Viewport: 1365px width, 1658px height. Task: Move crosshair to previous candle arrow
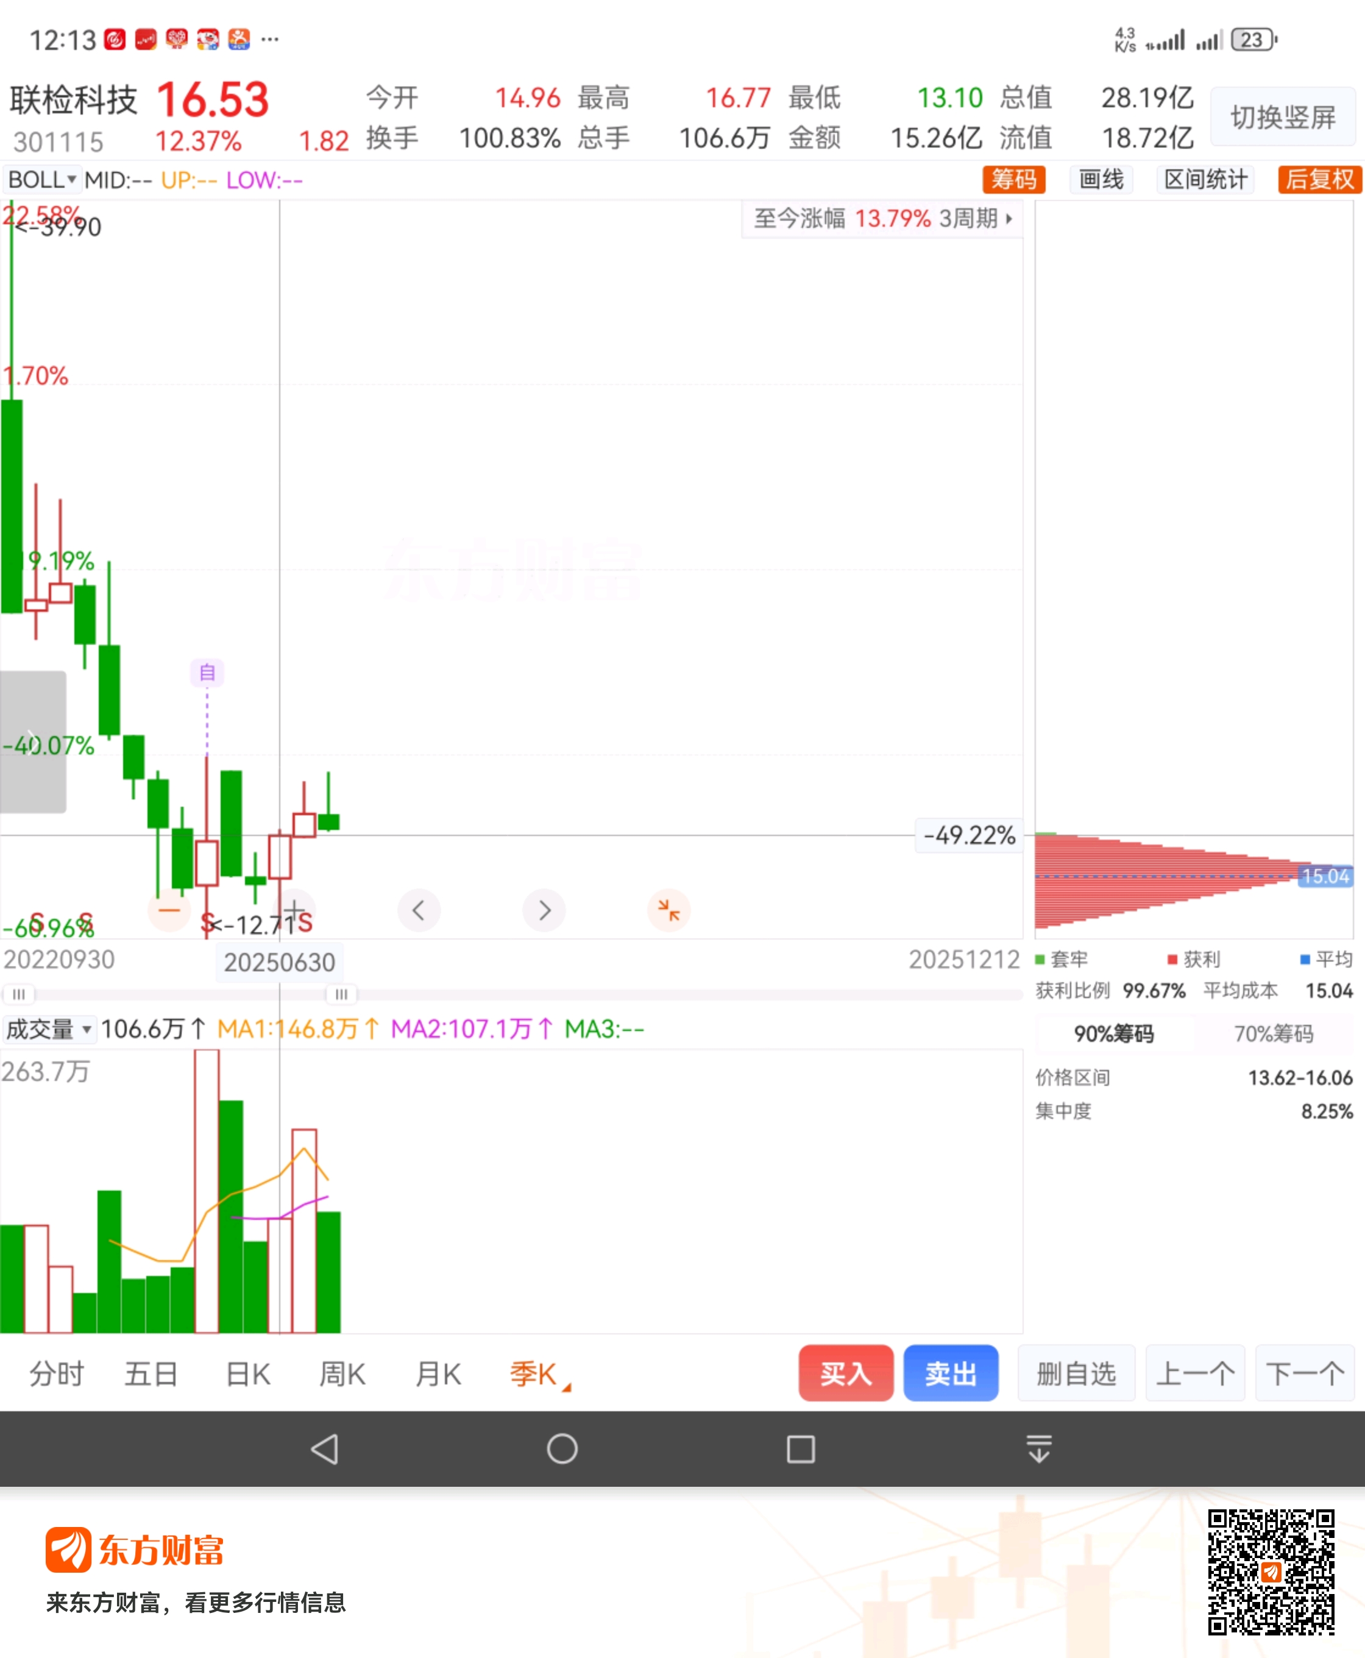point(418,910)
